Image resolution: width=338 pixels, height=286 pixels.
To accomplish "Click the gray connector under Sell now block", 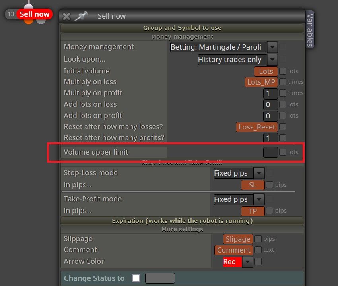I will [41, 21].
